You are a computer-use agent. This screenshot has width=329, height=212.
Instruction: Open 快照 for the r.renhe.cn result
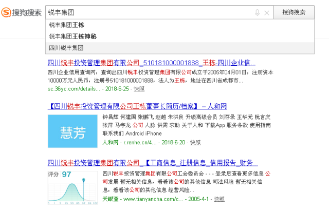point(195,142)
